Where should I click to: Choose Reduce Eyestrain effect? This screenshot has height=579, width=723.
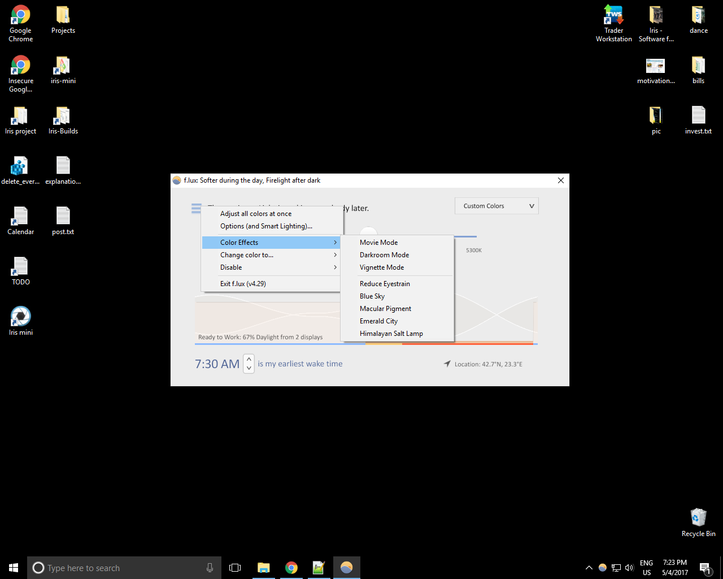(x=397, y=284)
